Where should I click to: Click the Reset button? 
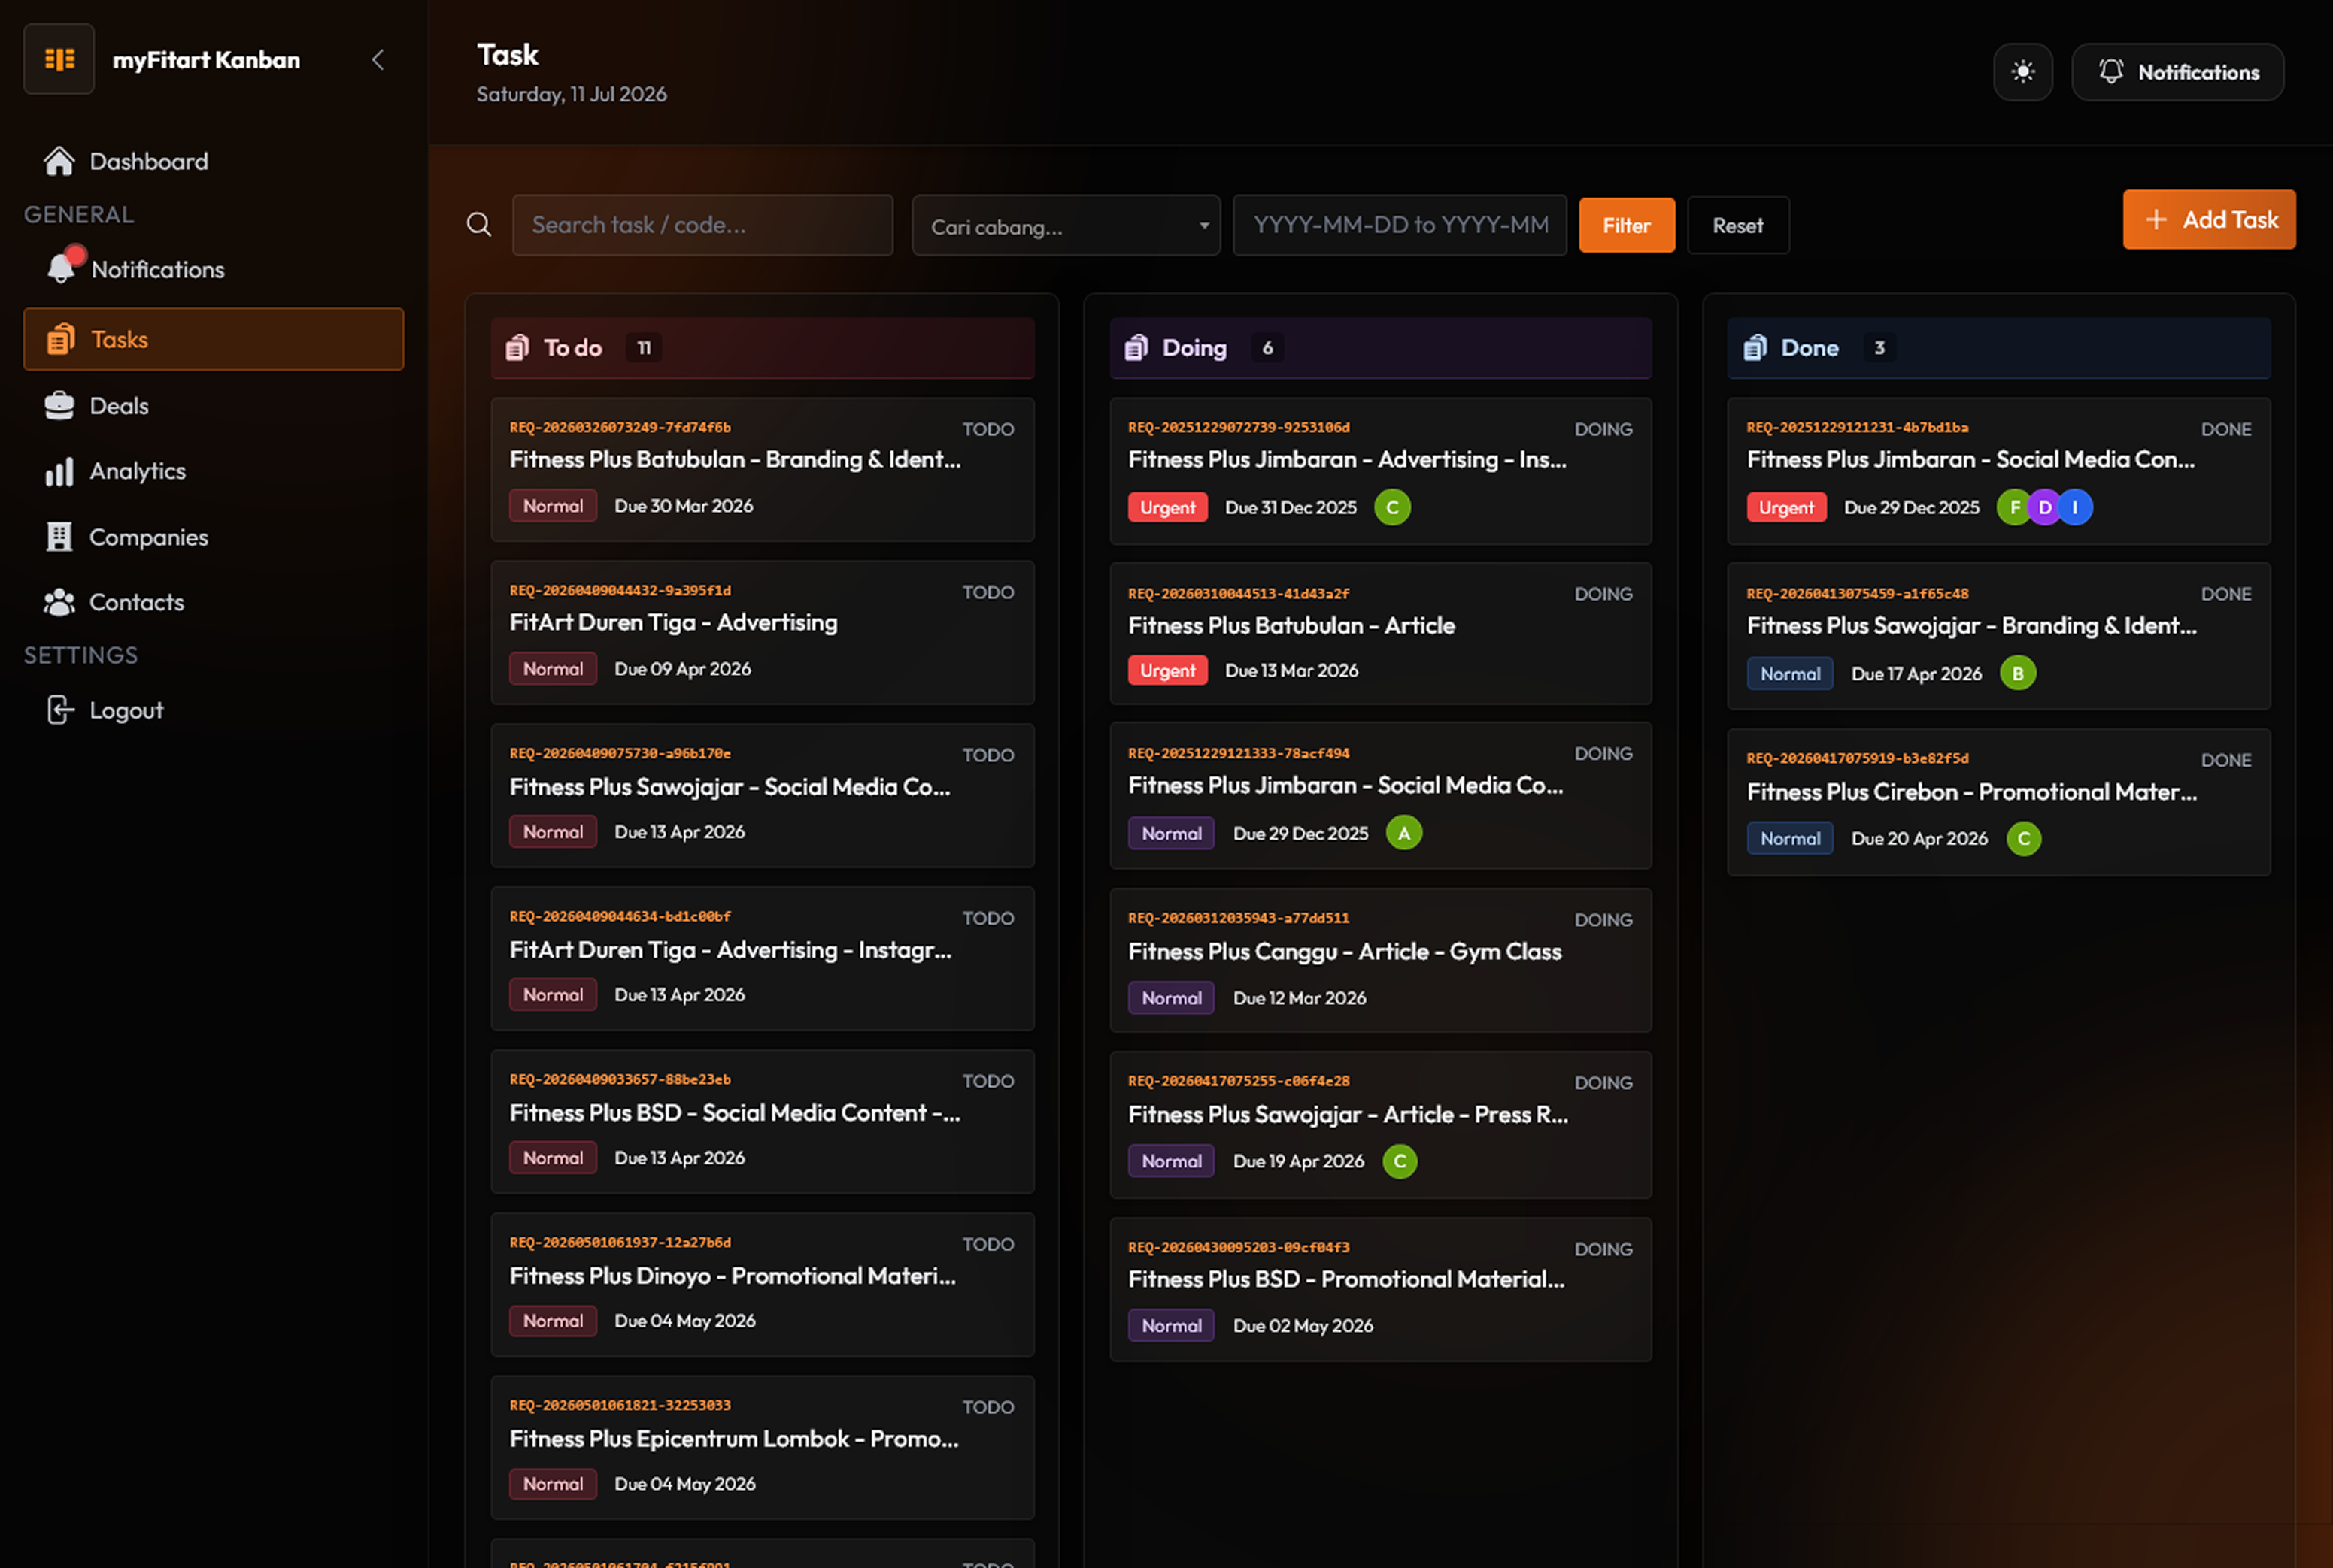[1738, 226]
